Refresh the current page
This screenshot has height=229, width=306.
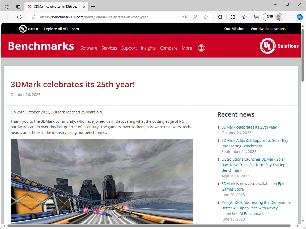click(19, 17)
